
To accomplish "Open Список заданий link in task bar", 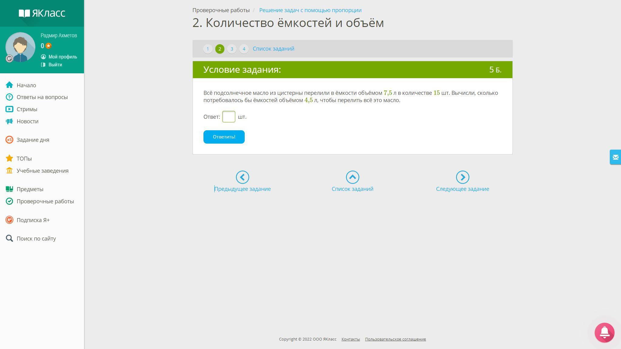I will [x=273, y=49].
